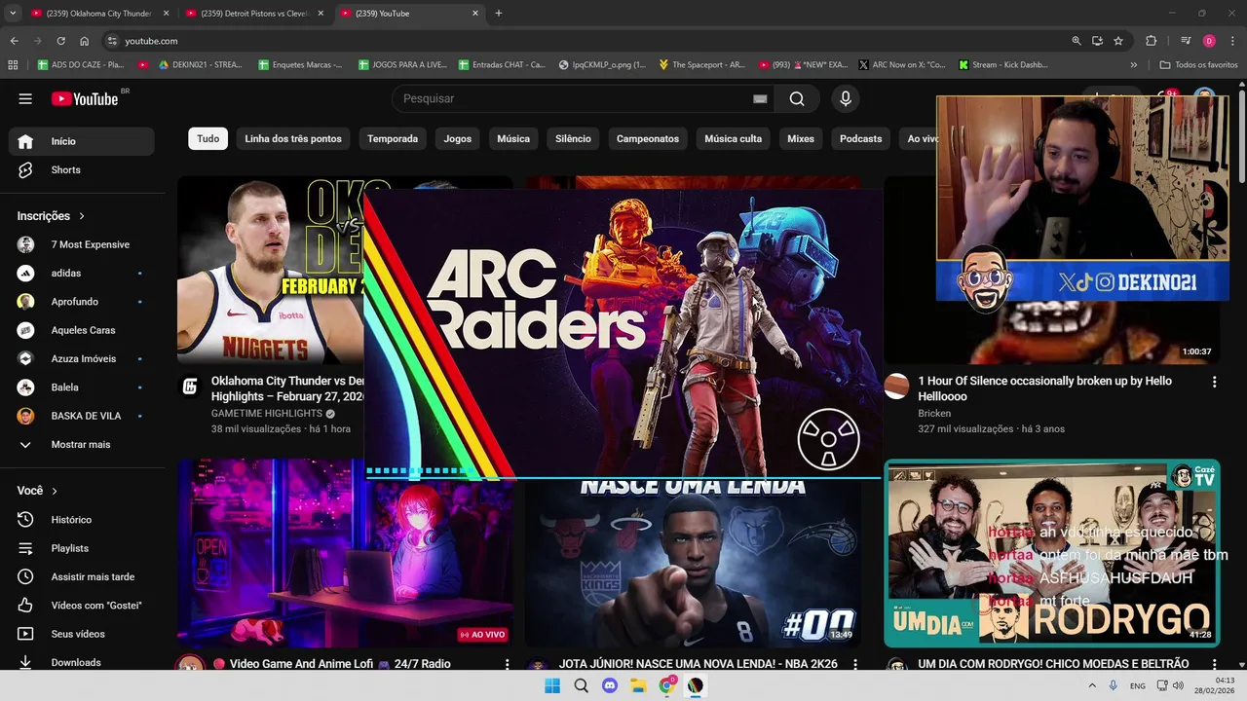Select the Temporada filter chip

(393, 138)
